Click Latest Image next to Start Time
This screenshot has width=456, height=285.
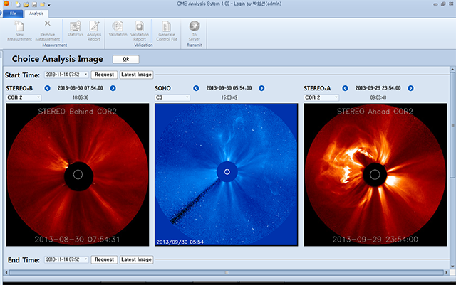click(x=136, y=75)
